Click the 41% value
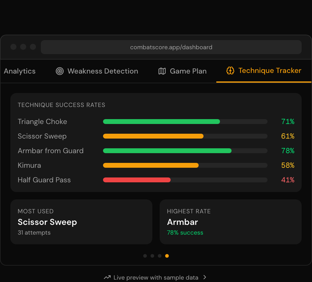312x282 pixels. click(x=288, y=180)
